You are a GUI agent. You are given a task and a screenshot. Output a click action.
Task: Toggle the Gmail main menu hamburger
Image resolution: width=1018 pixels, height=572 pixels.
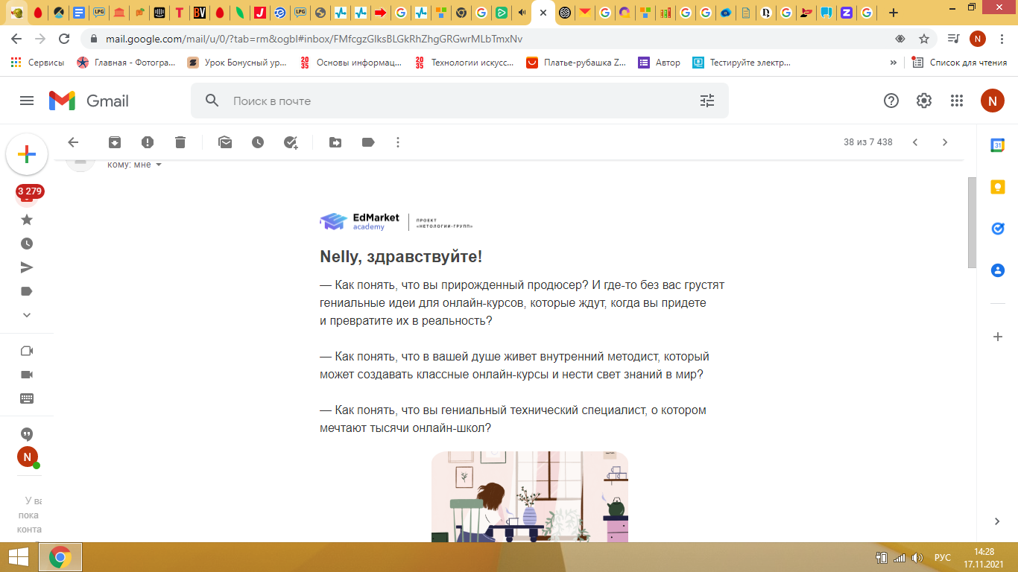(27, 101)
